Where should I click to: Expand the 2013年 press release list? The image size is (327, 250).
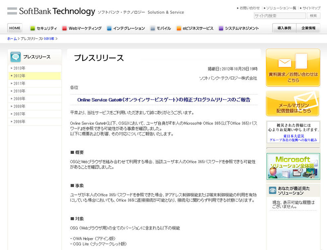(19, 68)
